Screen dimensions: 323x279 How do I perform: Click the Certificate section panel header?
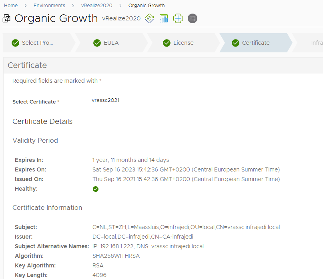pos(163,66)
